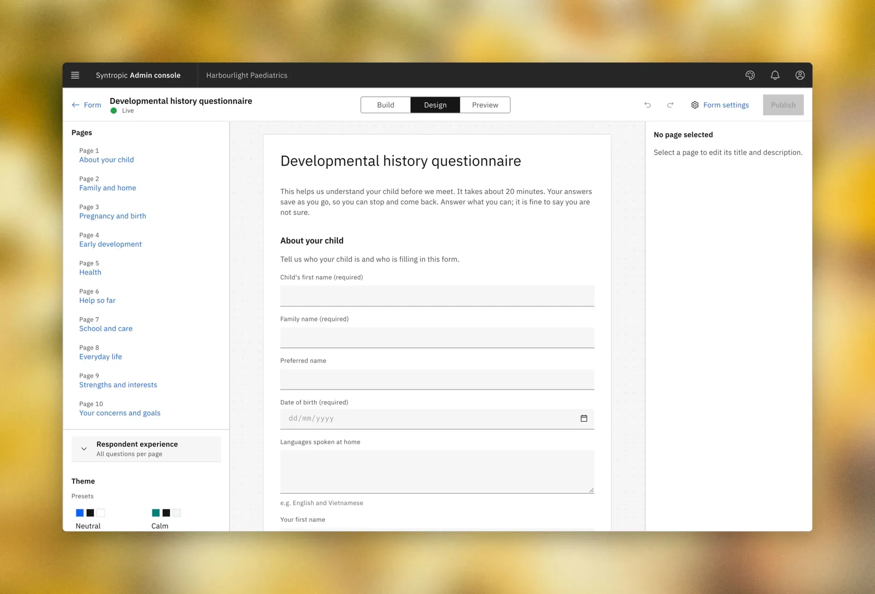Switch to the Design tab
The height and width of the screenshot is (594, 875).
point(435,105)
